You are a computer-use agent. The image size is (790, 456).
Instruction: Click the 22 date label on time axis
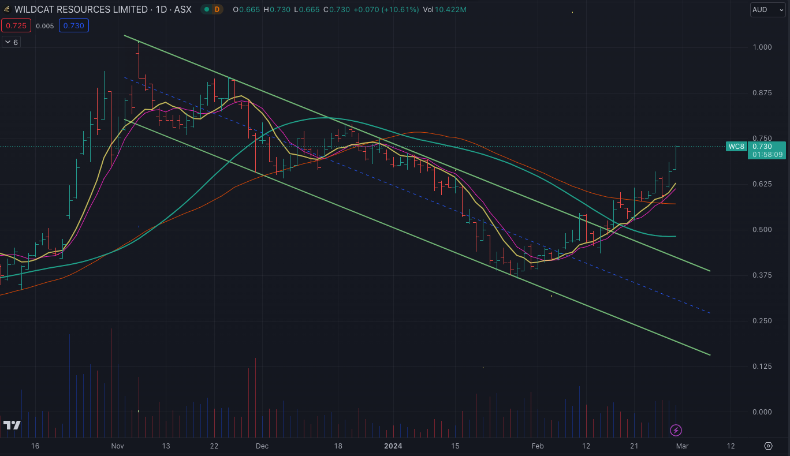pyautogui.click(x=214, y=446)
